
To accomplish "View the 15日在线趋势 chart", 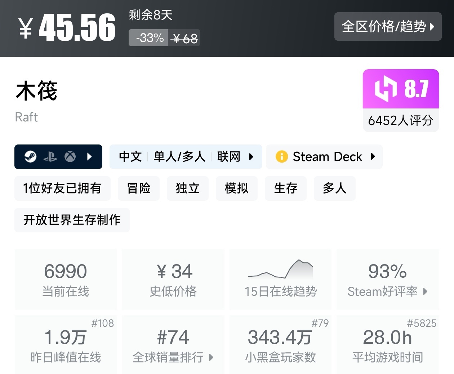I will click(281, 279).
